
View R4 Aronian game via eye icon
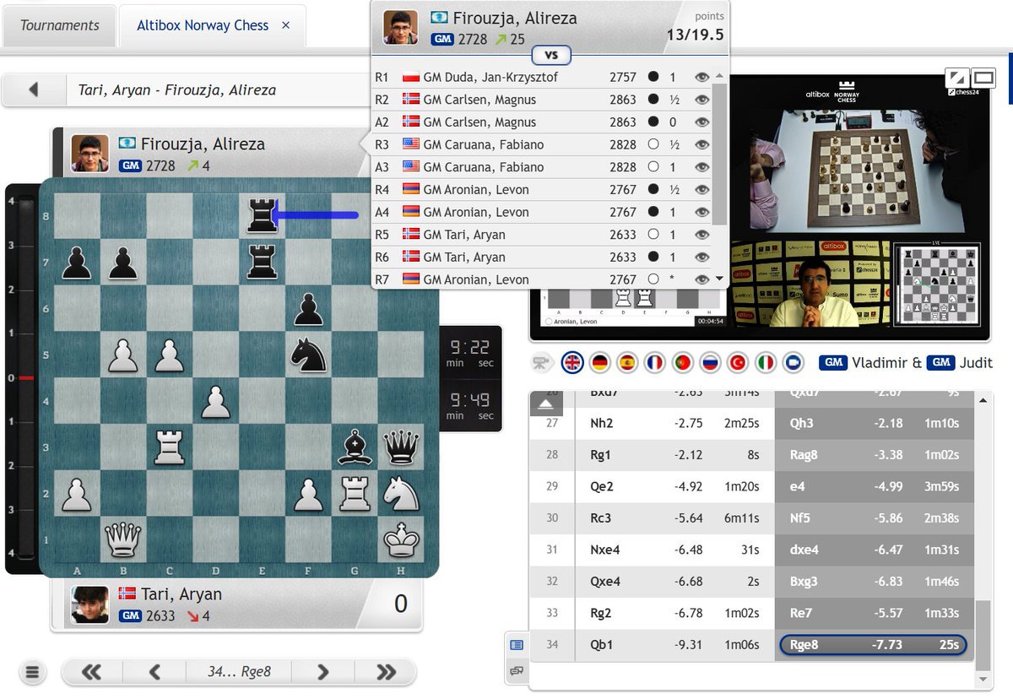point(701,189)
